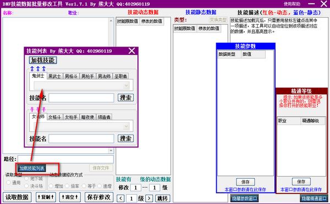Image resolution: width=330 pixels, height=204 pixels.
Task: Focus the male section 技能名 input
Action: (81, 98)
